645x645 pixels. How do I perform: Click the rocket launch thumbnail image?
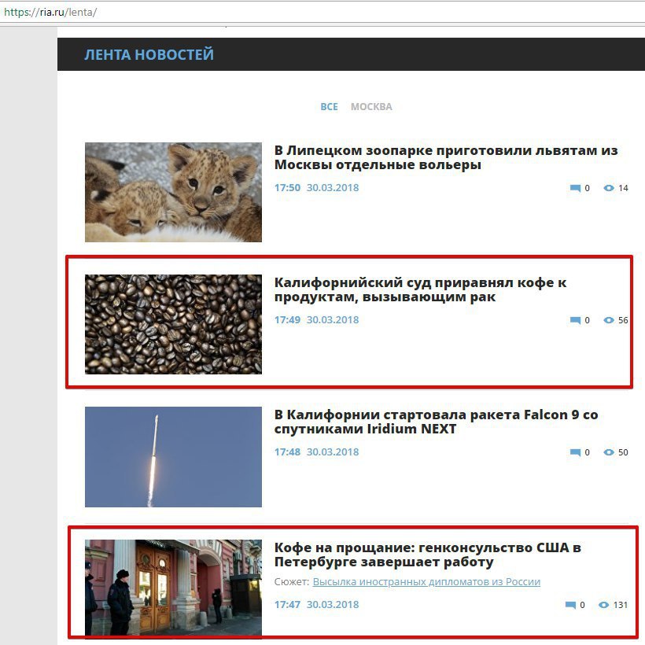(x=173, y=456)
